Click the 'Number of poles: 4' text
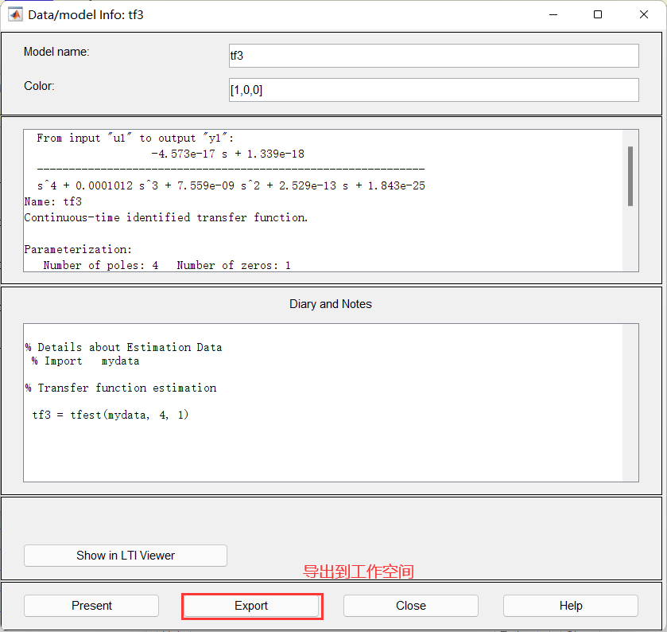667x632 pixels. coord(101,265)
